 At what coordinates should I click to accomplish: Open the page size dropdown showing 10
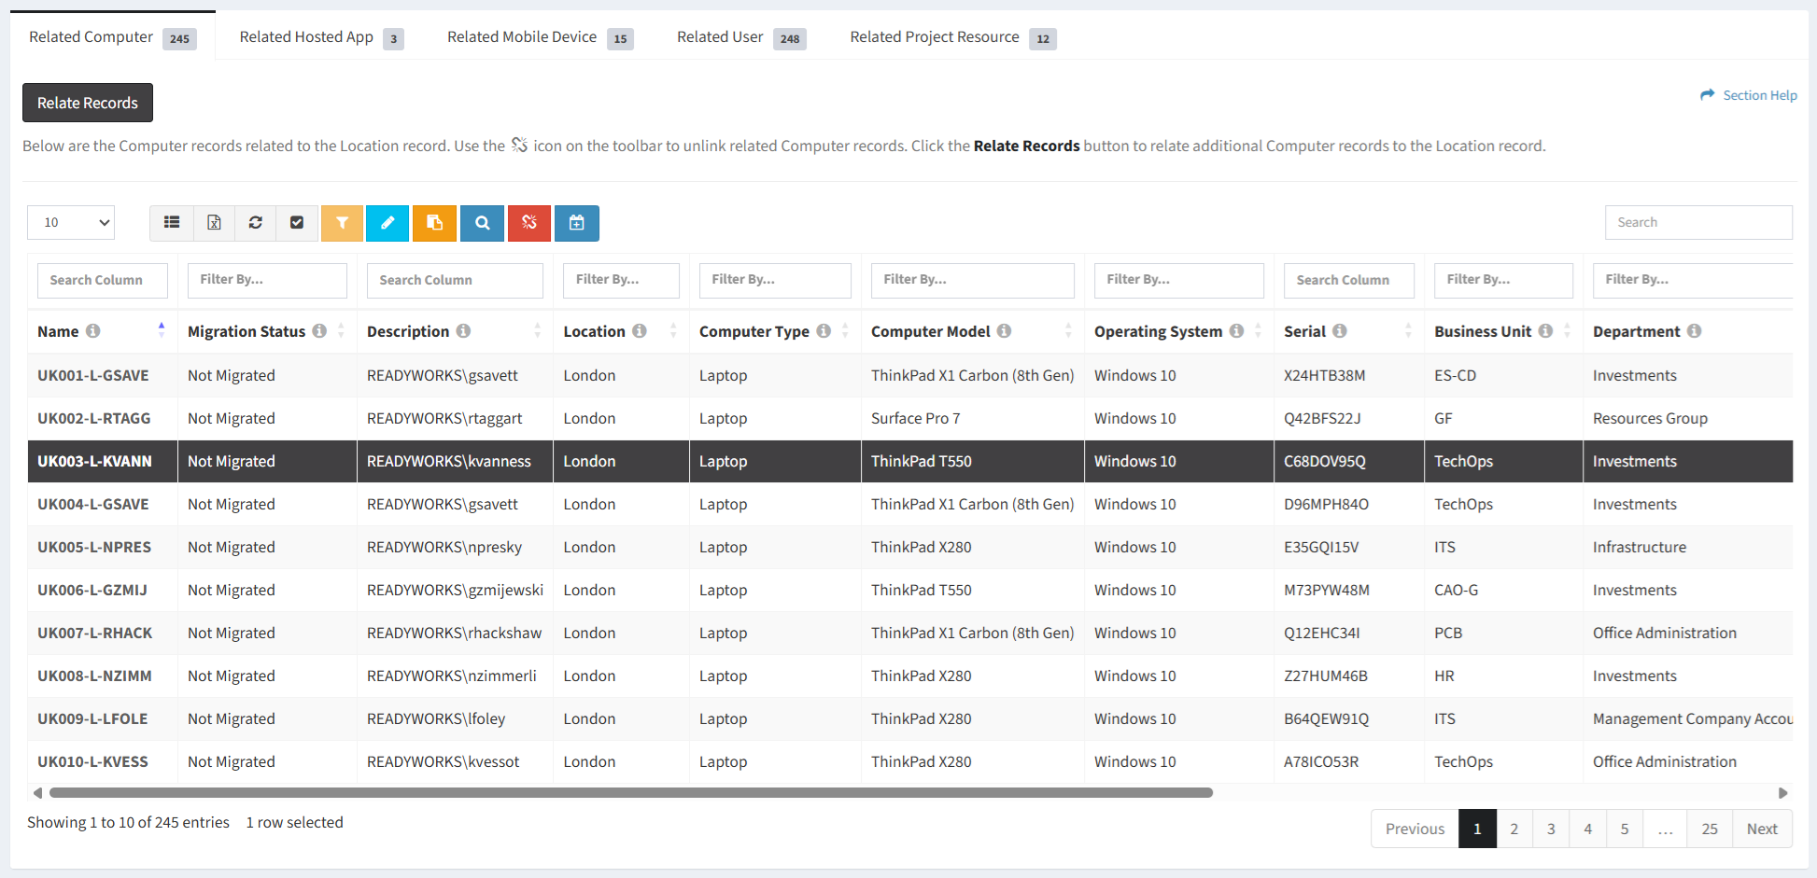point(71,223)
